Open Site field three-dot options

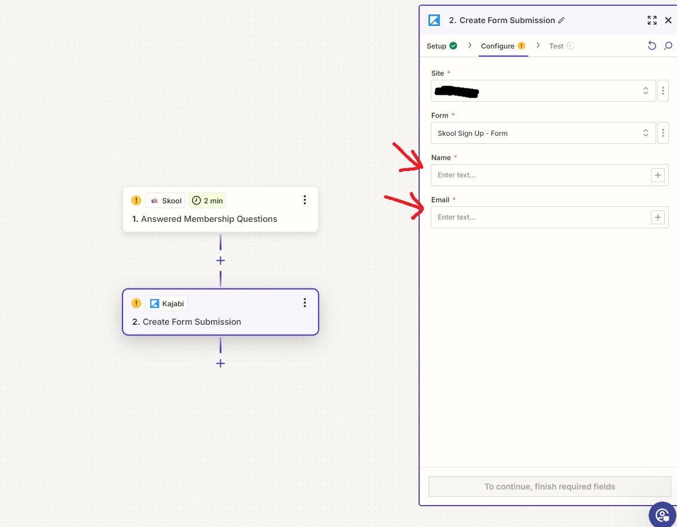click(663, 91)
